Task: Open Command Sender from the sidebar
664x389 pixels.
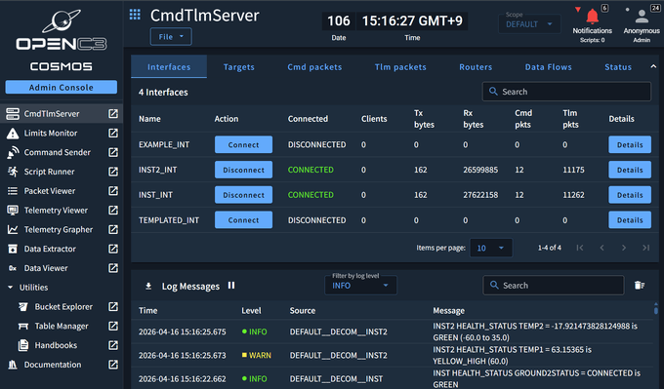Action: pyautogui.click(x=58, y=152)
